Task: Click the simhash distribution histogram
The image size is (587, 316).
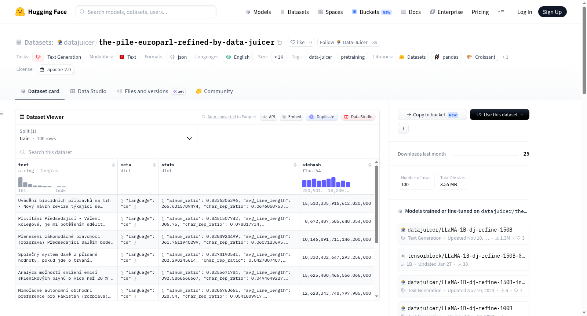Action: click(326, 182)
